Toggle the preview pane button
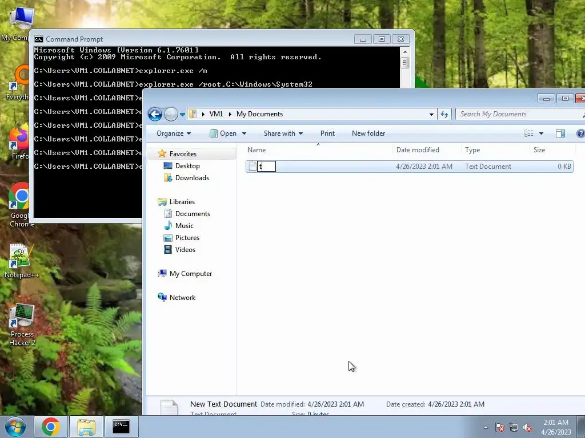 [560, 133]
